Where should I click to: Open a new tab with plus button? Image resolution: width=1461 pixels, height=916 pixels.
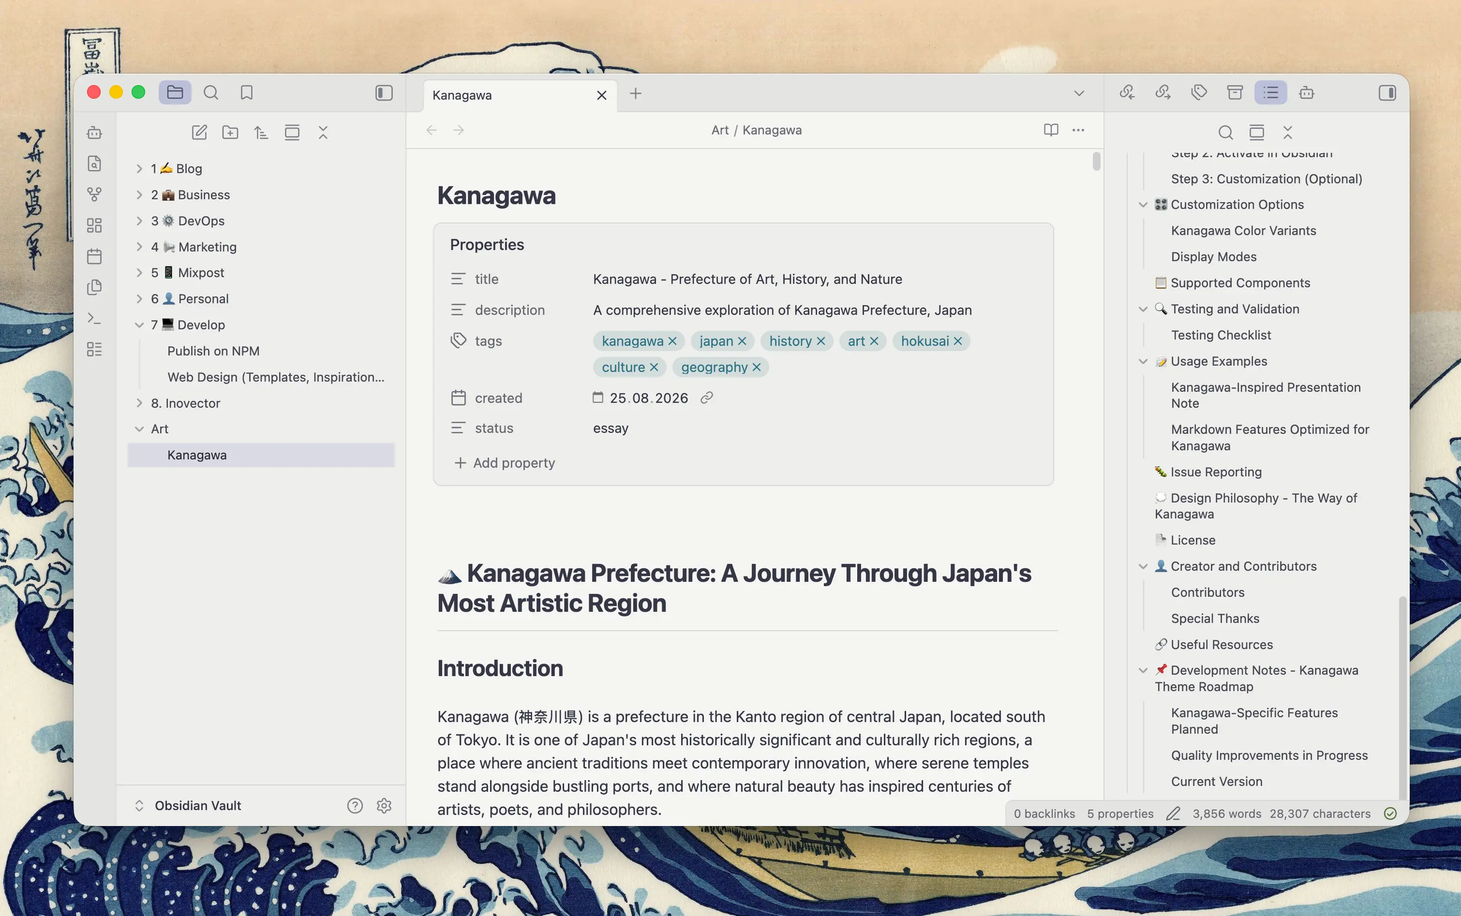636,93
